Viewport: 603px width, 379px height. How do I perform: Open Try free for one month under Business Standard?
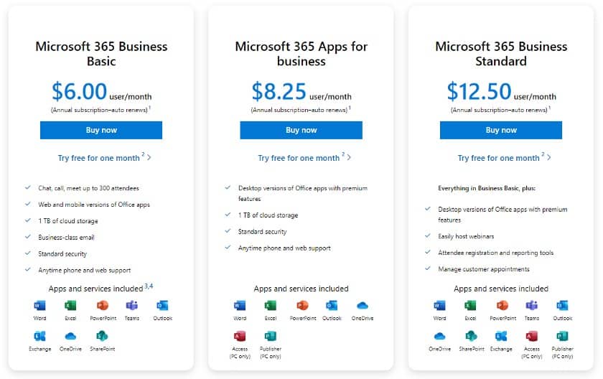coord(498,158)
